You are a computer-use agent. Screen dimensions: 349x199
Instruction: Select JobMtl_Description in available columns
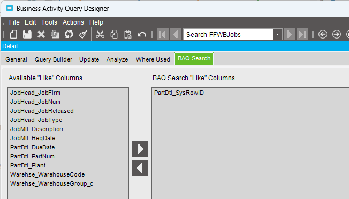click(x=36, y=129)
